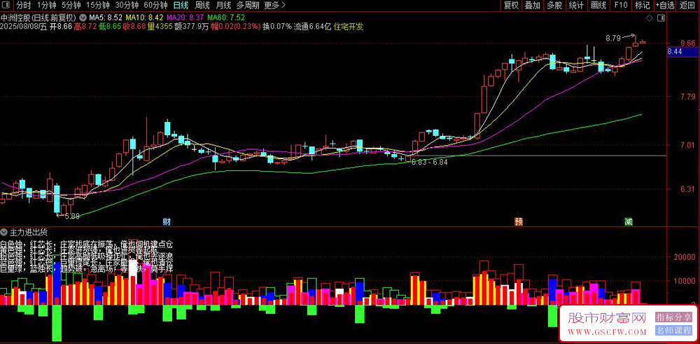
Task: Click the 标记 mark button
Action: (643, 6)
